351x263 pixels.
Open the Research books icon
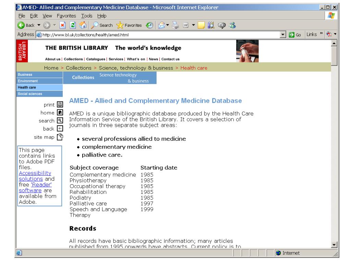[211, 25]
